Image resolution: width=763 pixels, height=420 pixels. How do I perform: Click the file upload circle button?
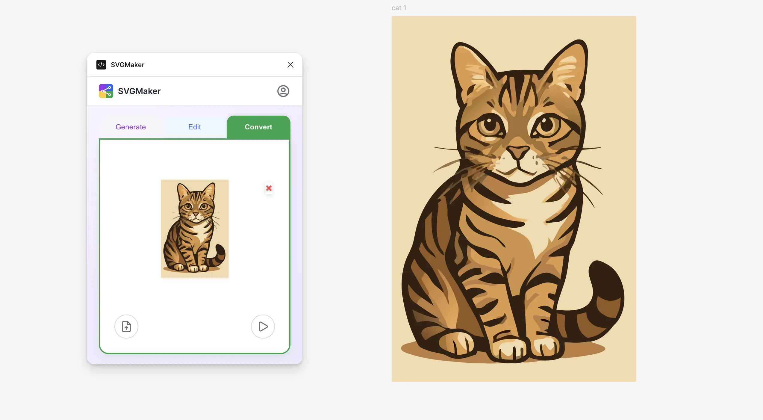[x=126, y=327]
